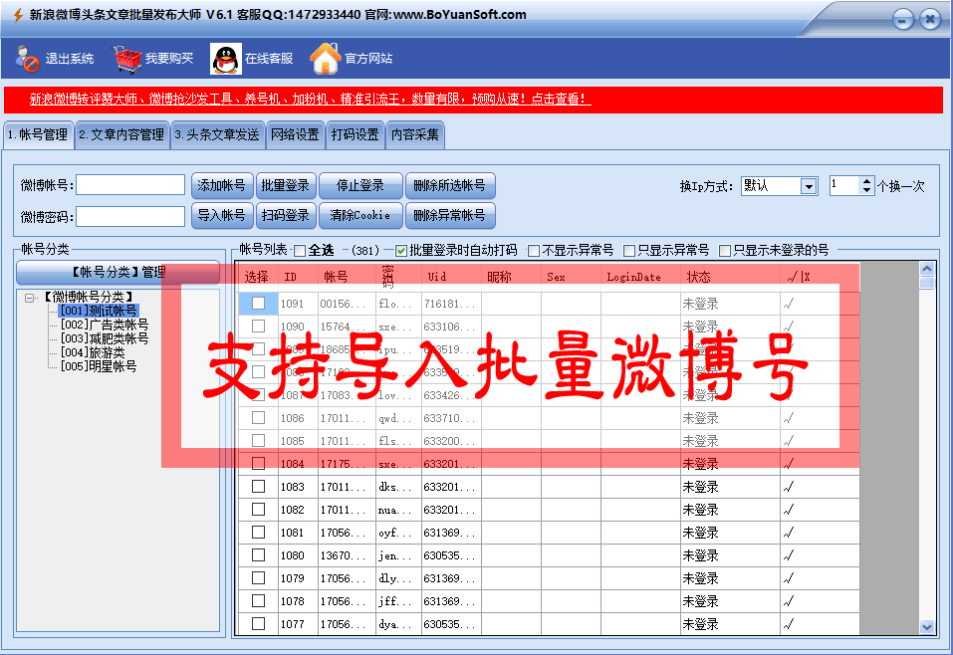Enable 只显示异常号 checkbox
Screen dimensions: 953x655
(629, 250)
